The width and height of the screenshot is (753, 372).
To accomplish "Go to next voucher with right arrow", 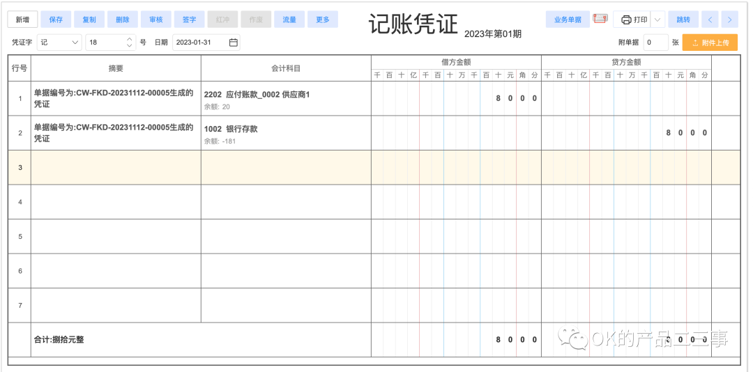I will [x=730, y=20].
